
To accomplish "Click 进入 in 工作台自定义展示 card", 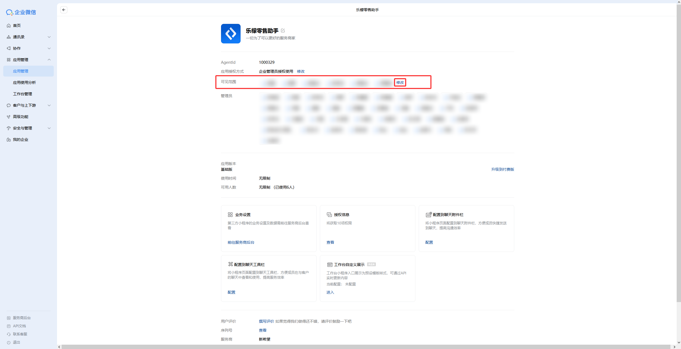I will point(330,292).
